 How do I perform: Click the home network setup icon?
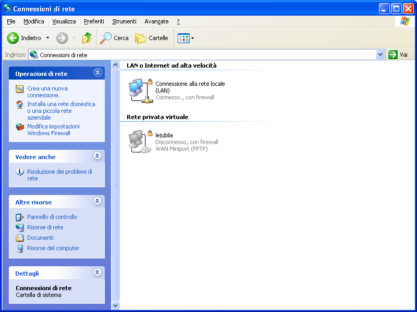click(x=20, y=105)
